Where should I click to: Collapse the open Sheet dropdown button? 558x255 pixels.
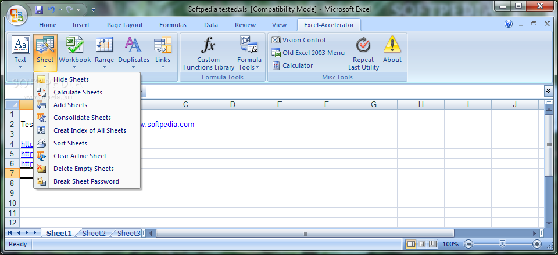tap(45, 53)
